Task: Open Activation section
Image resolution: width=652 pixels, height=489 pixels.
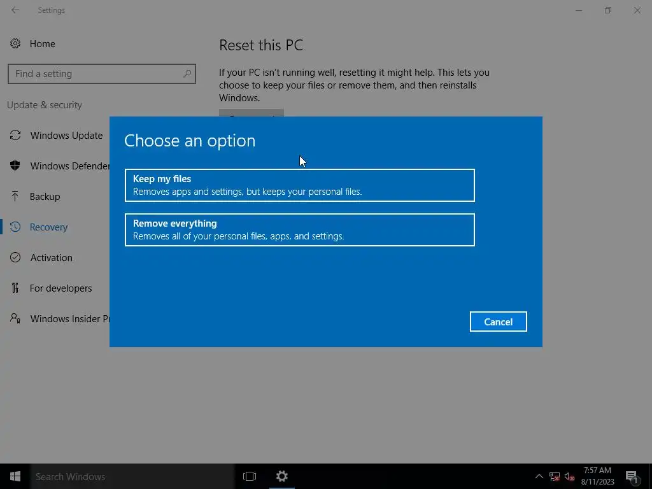Action: (51, 257)
